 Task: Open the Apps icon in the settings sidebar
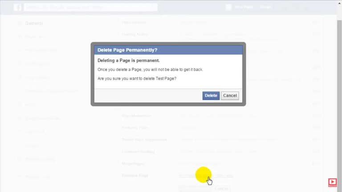(x=20, y=105)
